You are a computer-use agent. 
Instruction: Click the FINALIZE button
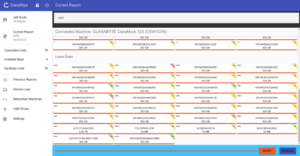[288, 151]
